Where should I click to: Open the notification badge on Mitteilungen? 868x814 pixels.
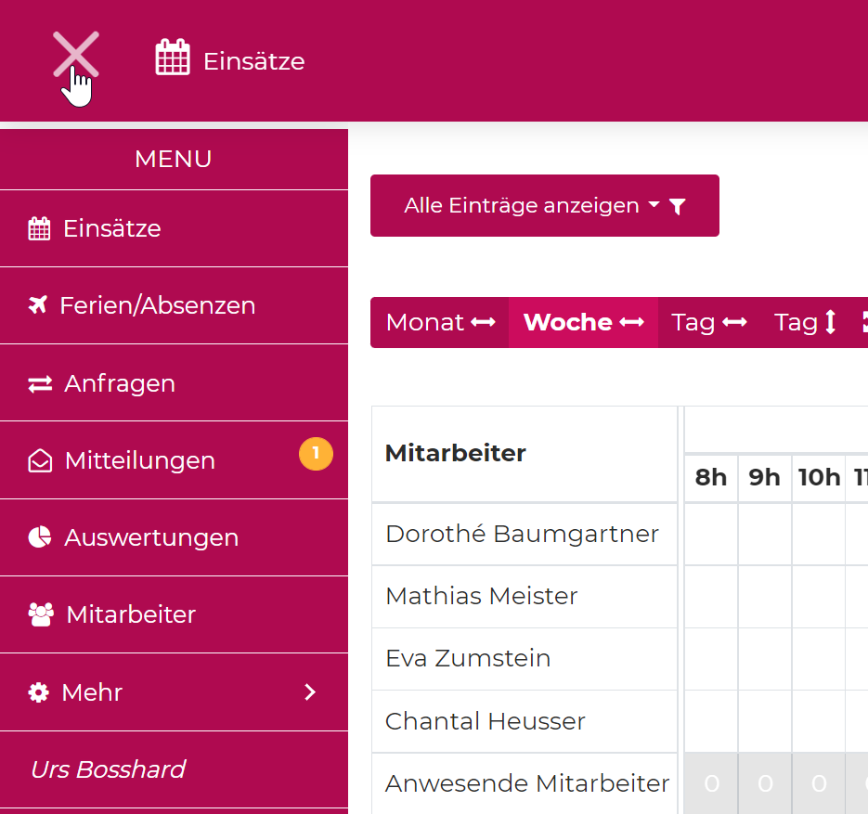[x=316, y=454]
